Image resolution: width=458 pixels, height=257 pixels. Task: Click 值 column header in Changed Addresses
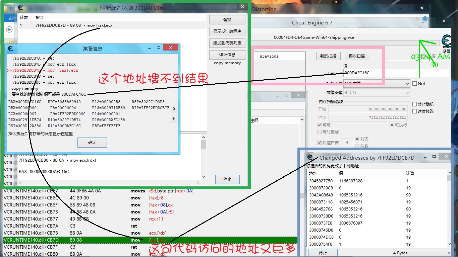370,173
